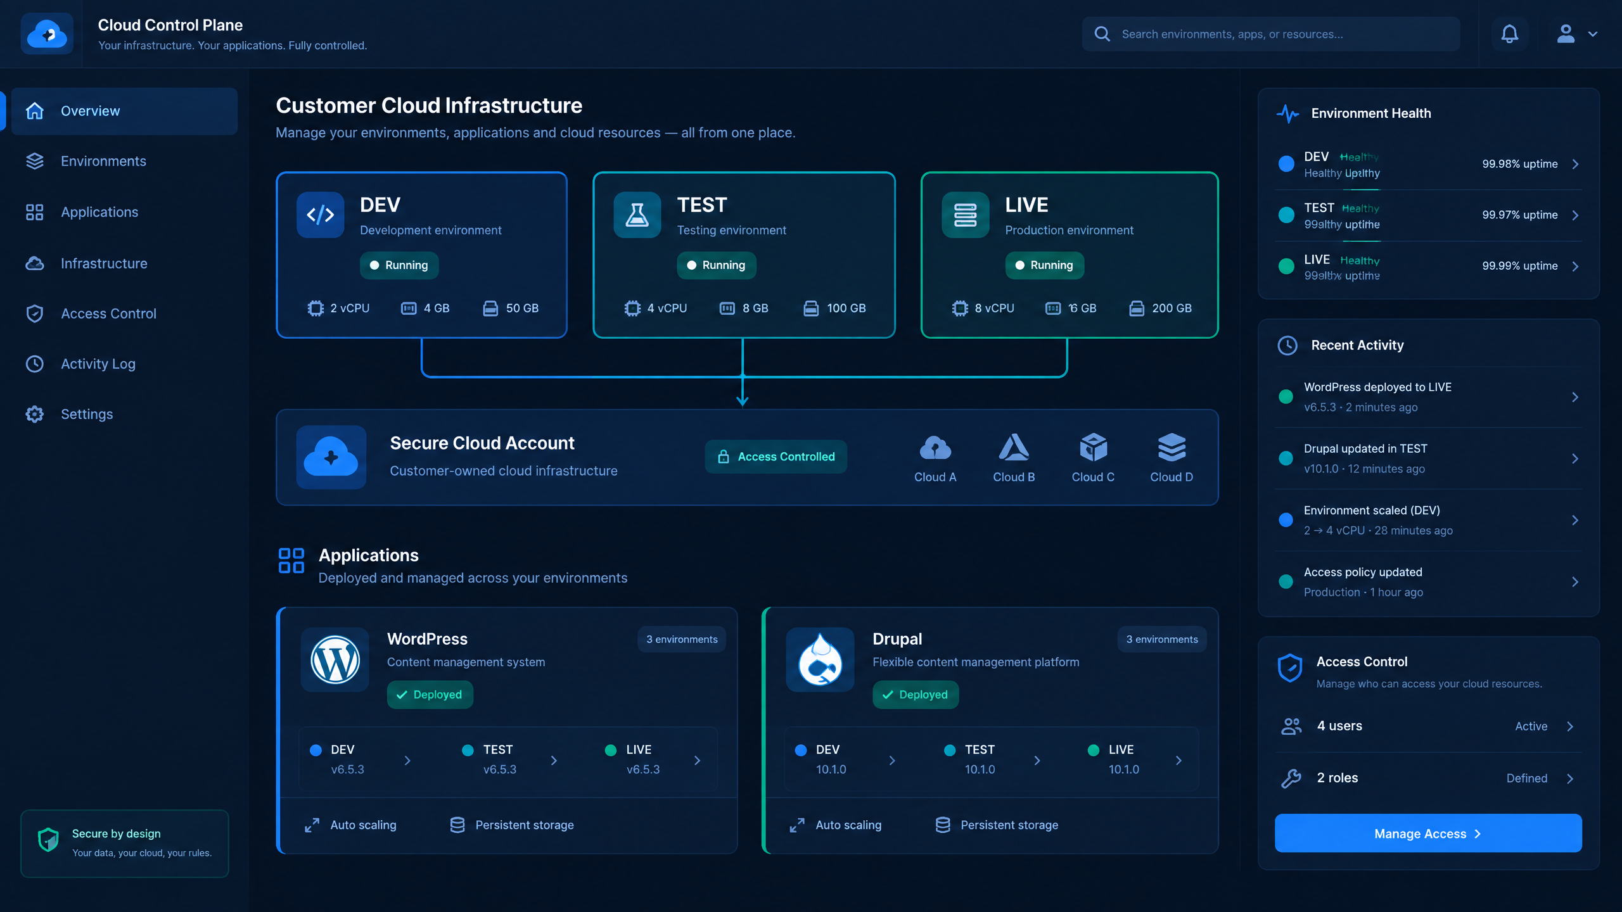Click the Secure Cloud Account cloud icon
1622x912 pixels.
331,457
